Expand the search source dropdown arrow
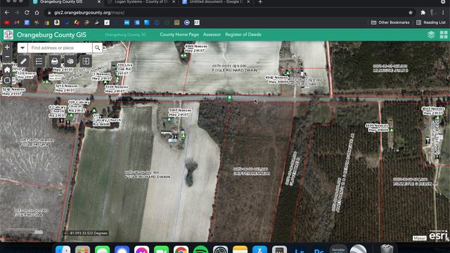Screen dimensions: 450x253 (22, 48)
